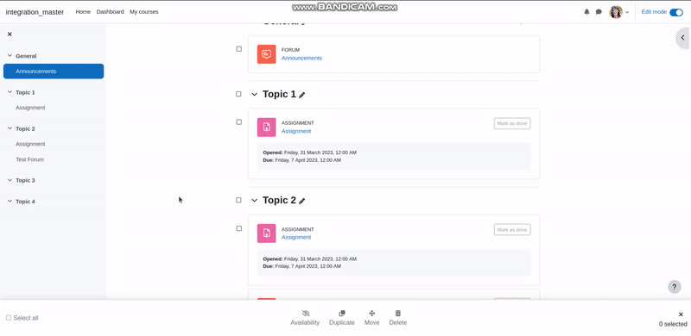The width and height of the screenshot is (691, 336).
Task: Tick the Topic 1 section checkbox
Action: point(238,94)
